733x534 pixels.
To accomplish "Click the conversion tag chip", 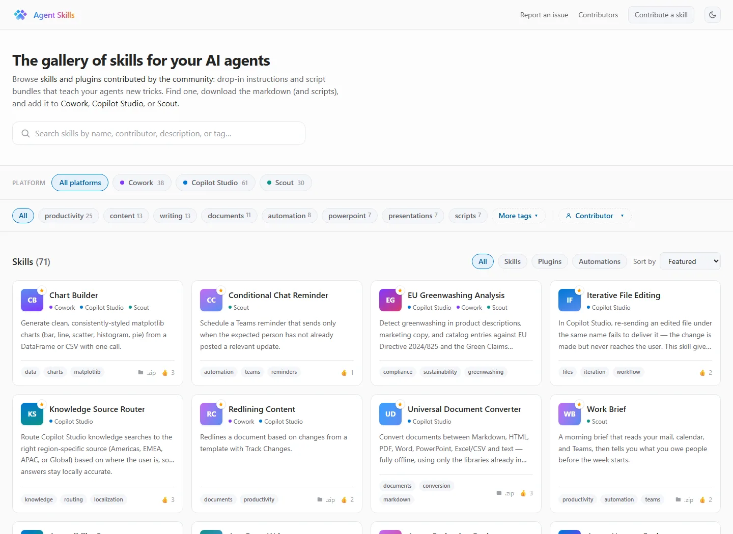I will [436, 486].
